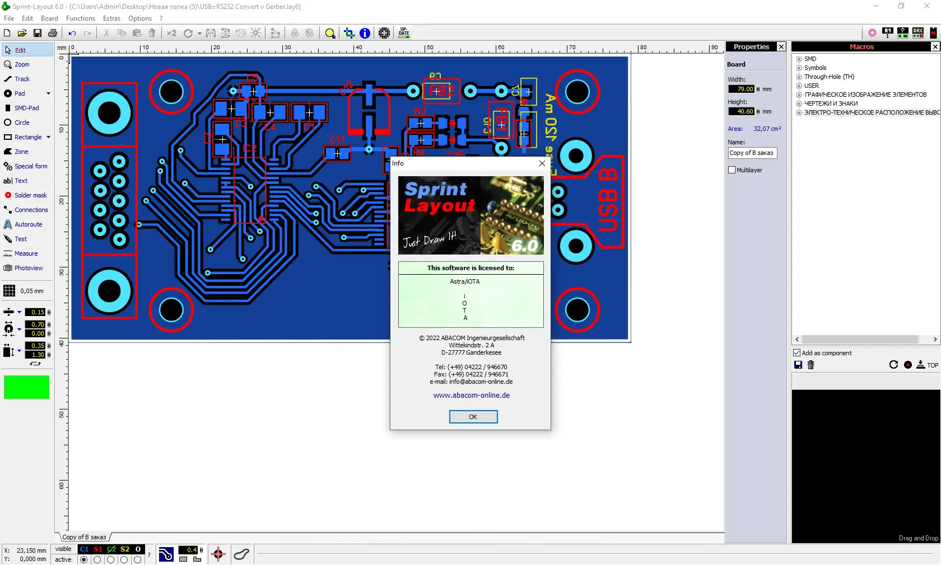
Task: Open the www.abacom-online.de link
Action: coord(472,395)
